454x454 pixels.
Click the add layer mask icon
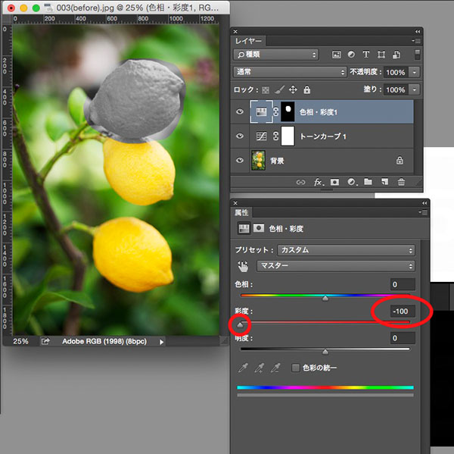tap(334, 183)
